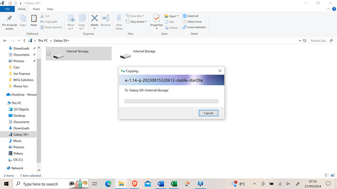This screenshot has height=189, width=337.
Task: Open Joe finances folder in sidebar
Action: (21, 74)
